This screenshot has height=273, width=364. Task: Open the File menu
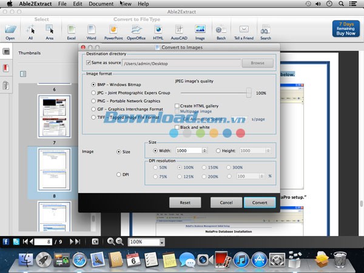(x=62, y=4)
